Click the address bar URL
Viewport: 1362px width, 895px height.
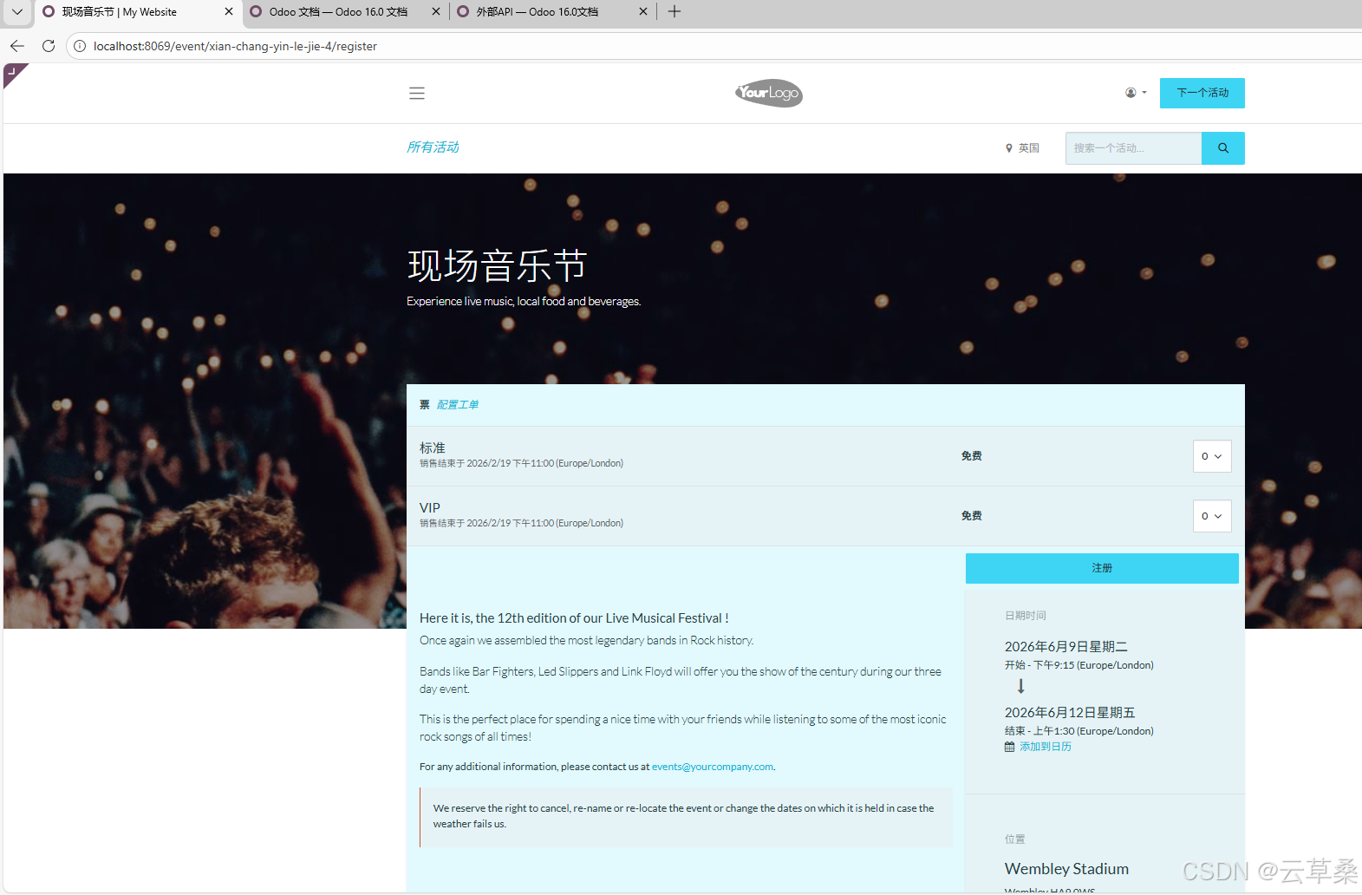tap(235, 46)
